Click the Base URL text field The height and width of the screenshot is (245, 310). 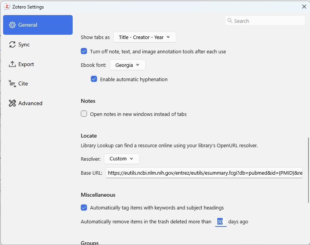tap(204, 173)
